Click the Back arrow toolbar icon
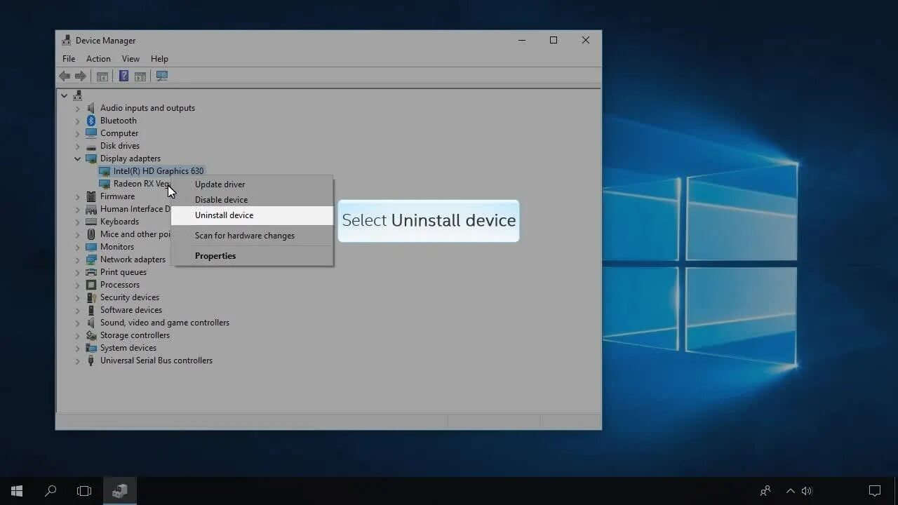Image resolution: width=898 pixels, height=505 pixels. click(65, 76)
